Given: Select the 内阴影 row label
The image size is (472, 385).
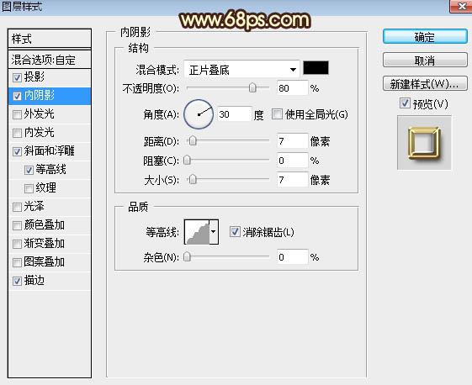Looking at the screenshot, I should (40, 96).
